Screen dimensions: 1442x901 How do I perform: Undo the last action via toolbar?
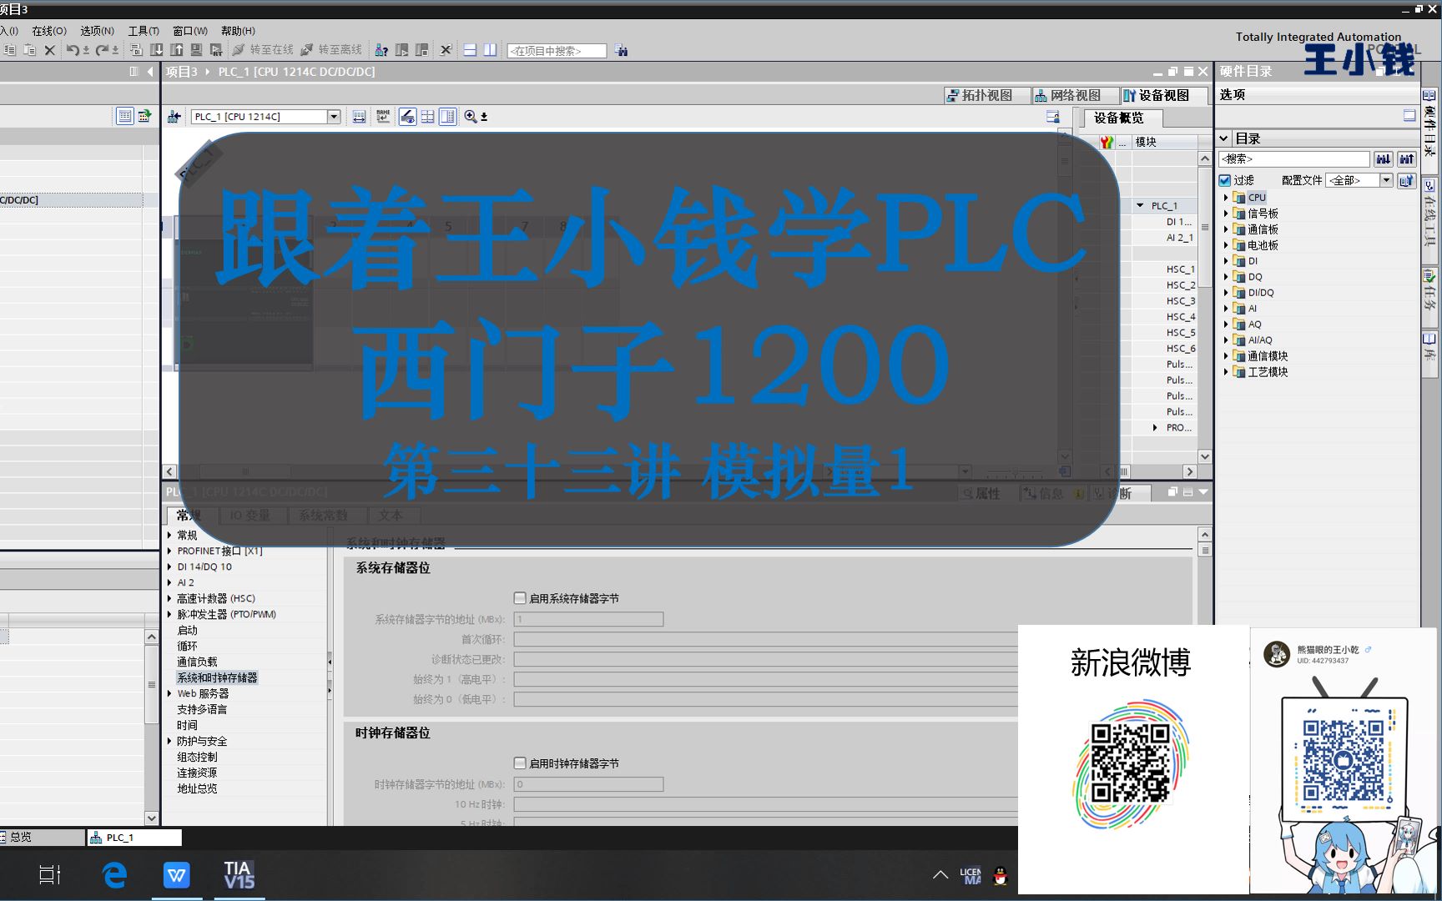pos(73,50)
